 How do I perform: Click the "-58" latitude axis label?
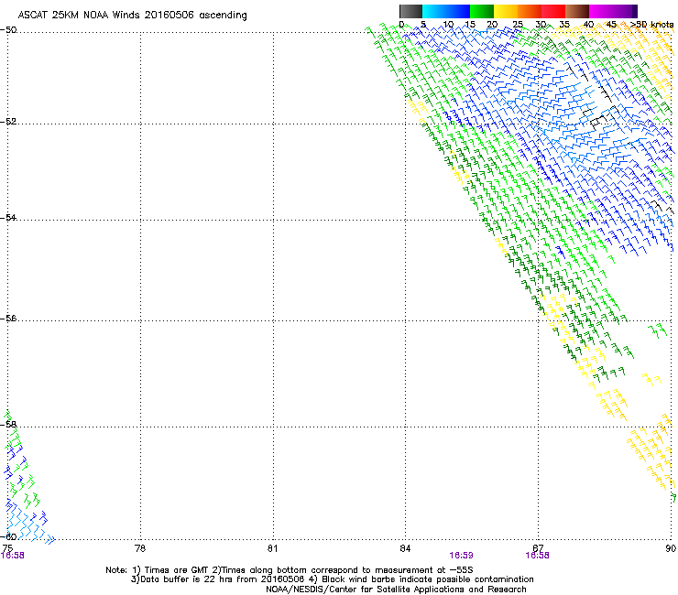tap(8, 425)
